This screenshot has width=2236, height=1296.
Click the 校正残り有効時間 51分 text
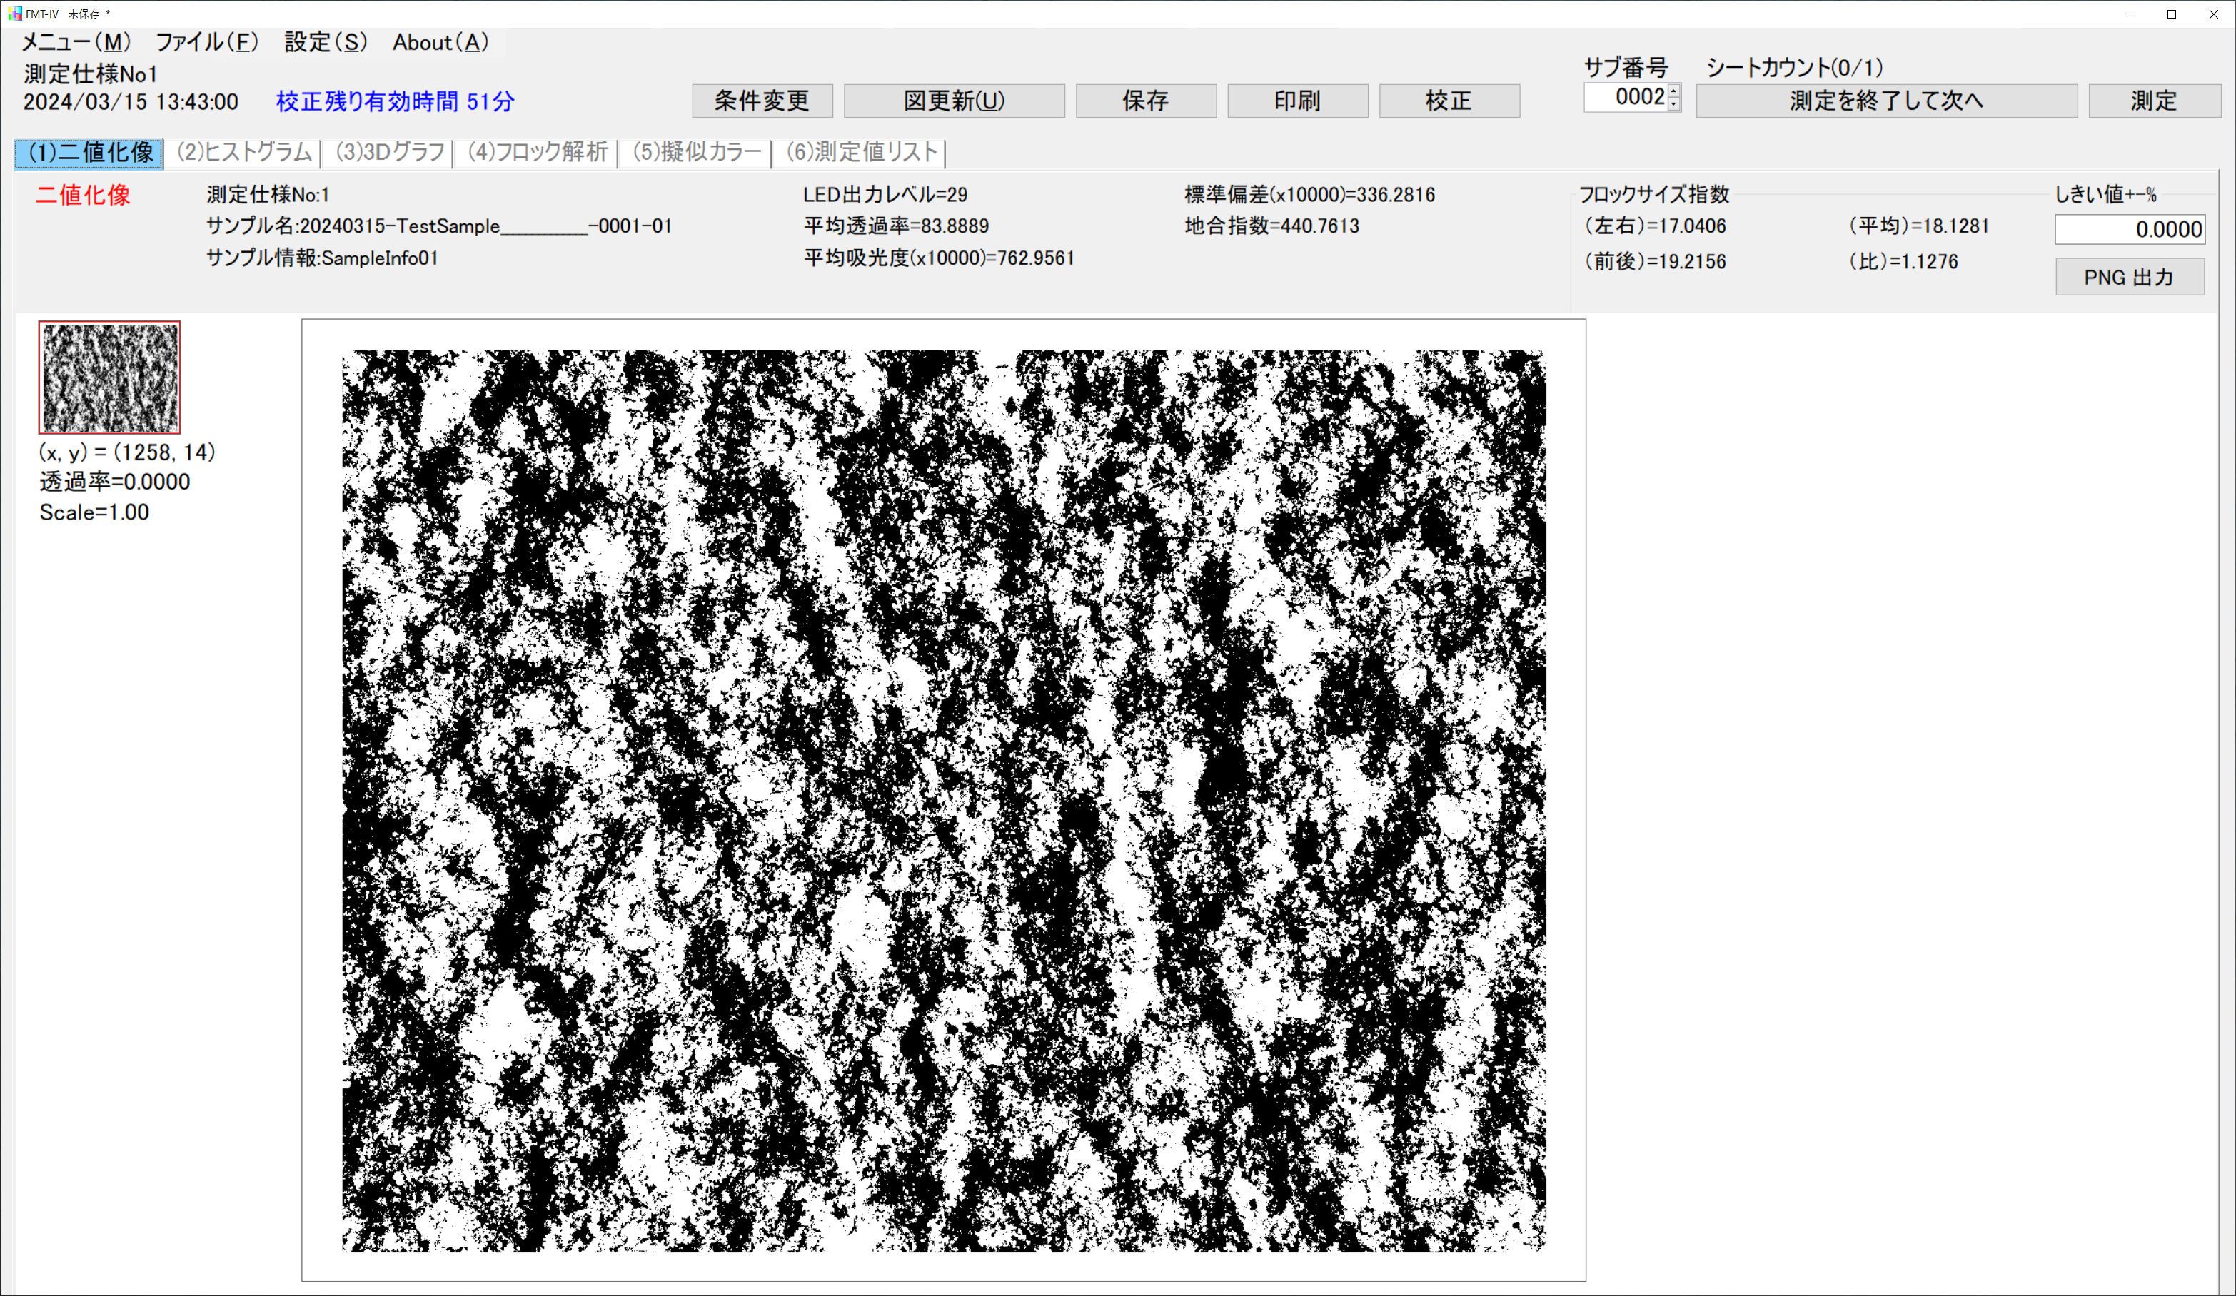(395, 101)
